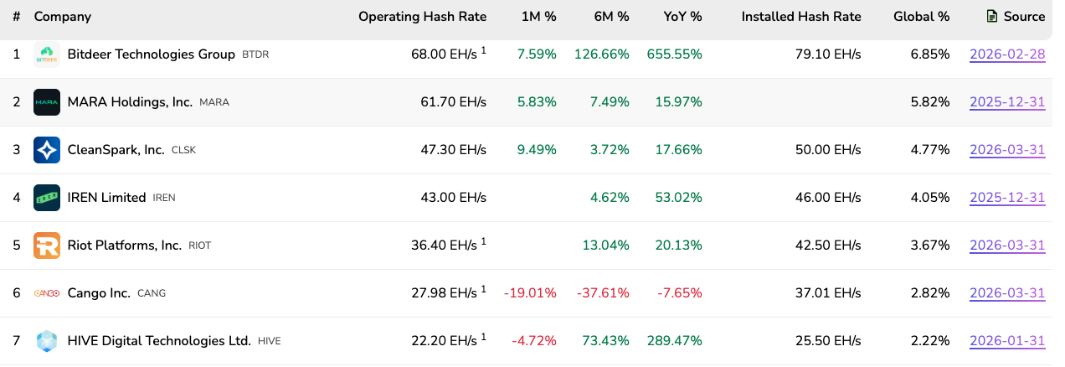Click the Cango Inc. logo icon
This screenshot has width=1065, height=367.
[47, 293]
